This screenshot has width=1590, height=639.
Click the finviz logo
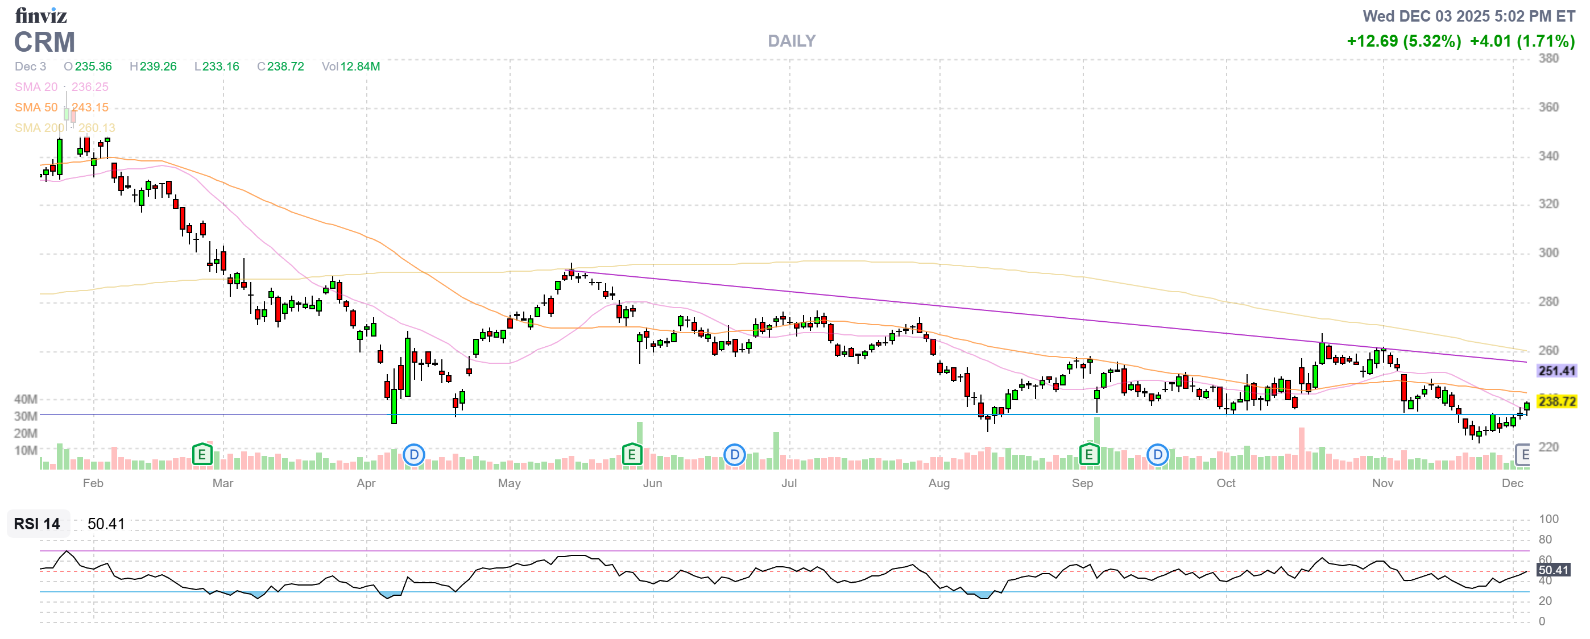41,15
